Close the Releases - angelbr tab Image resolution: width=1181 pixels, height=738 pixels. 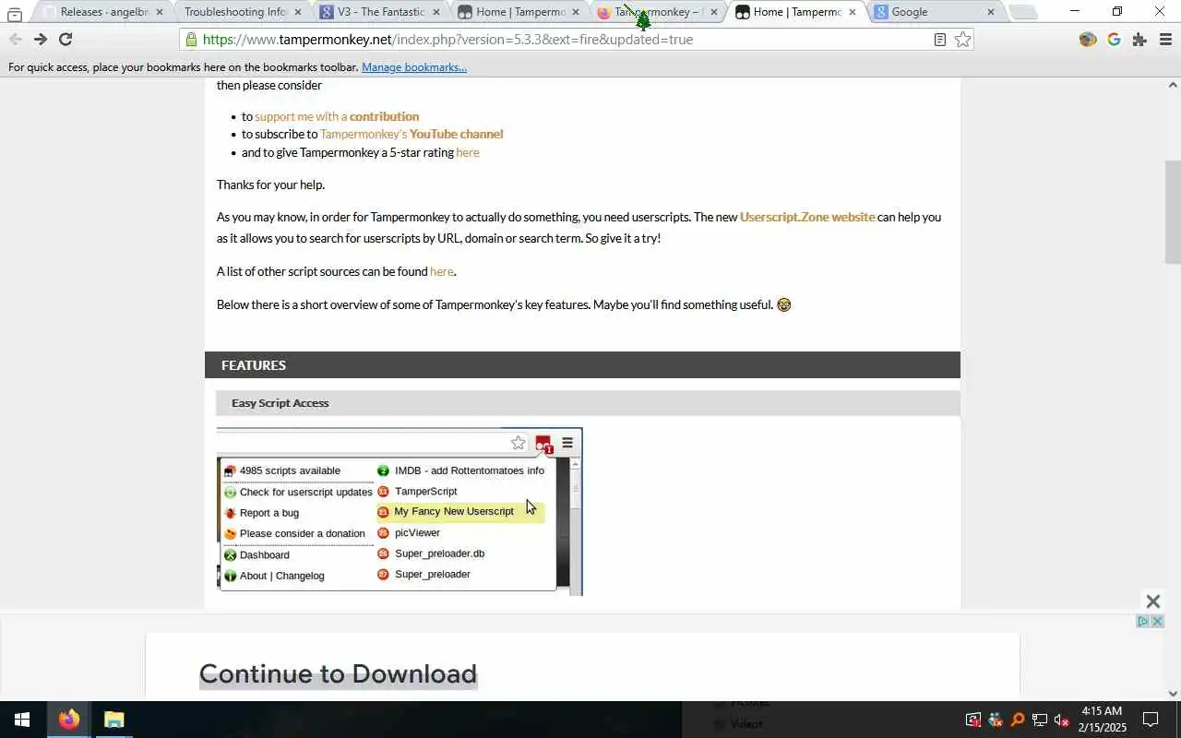coord(160,12)
